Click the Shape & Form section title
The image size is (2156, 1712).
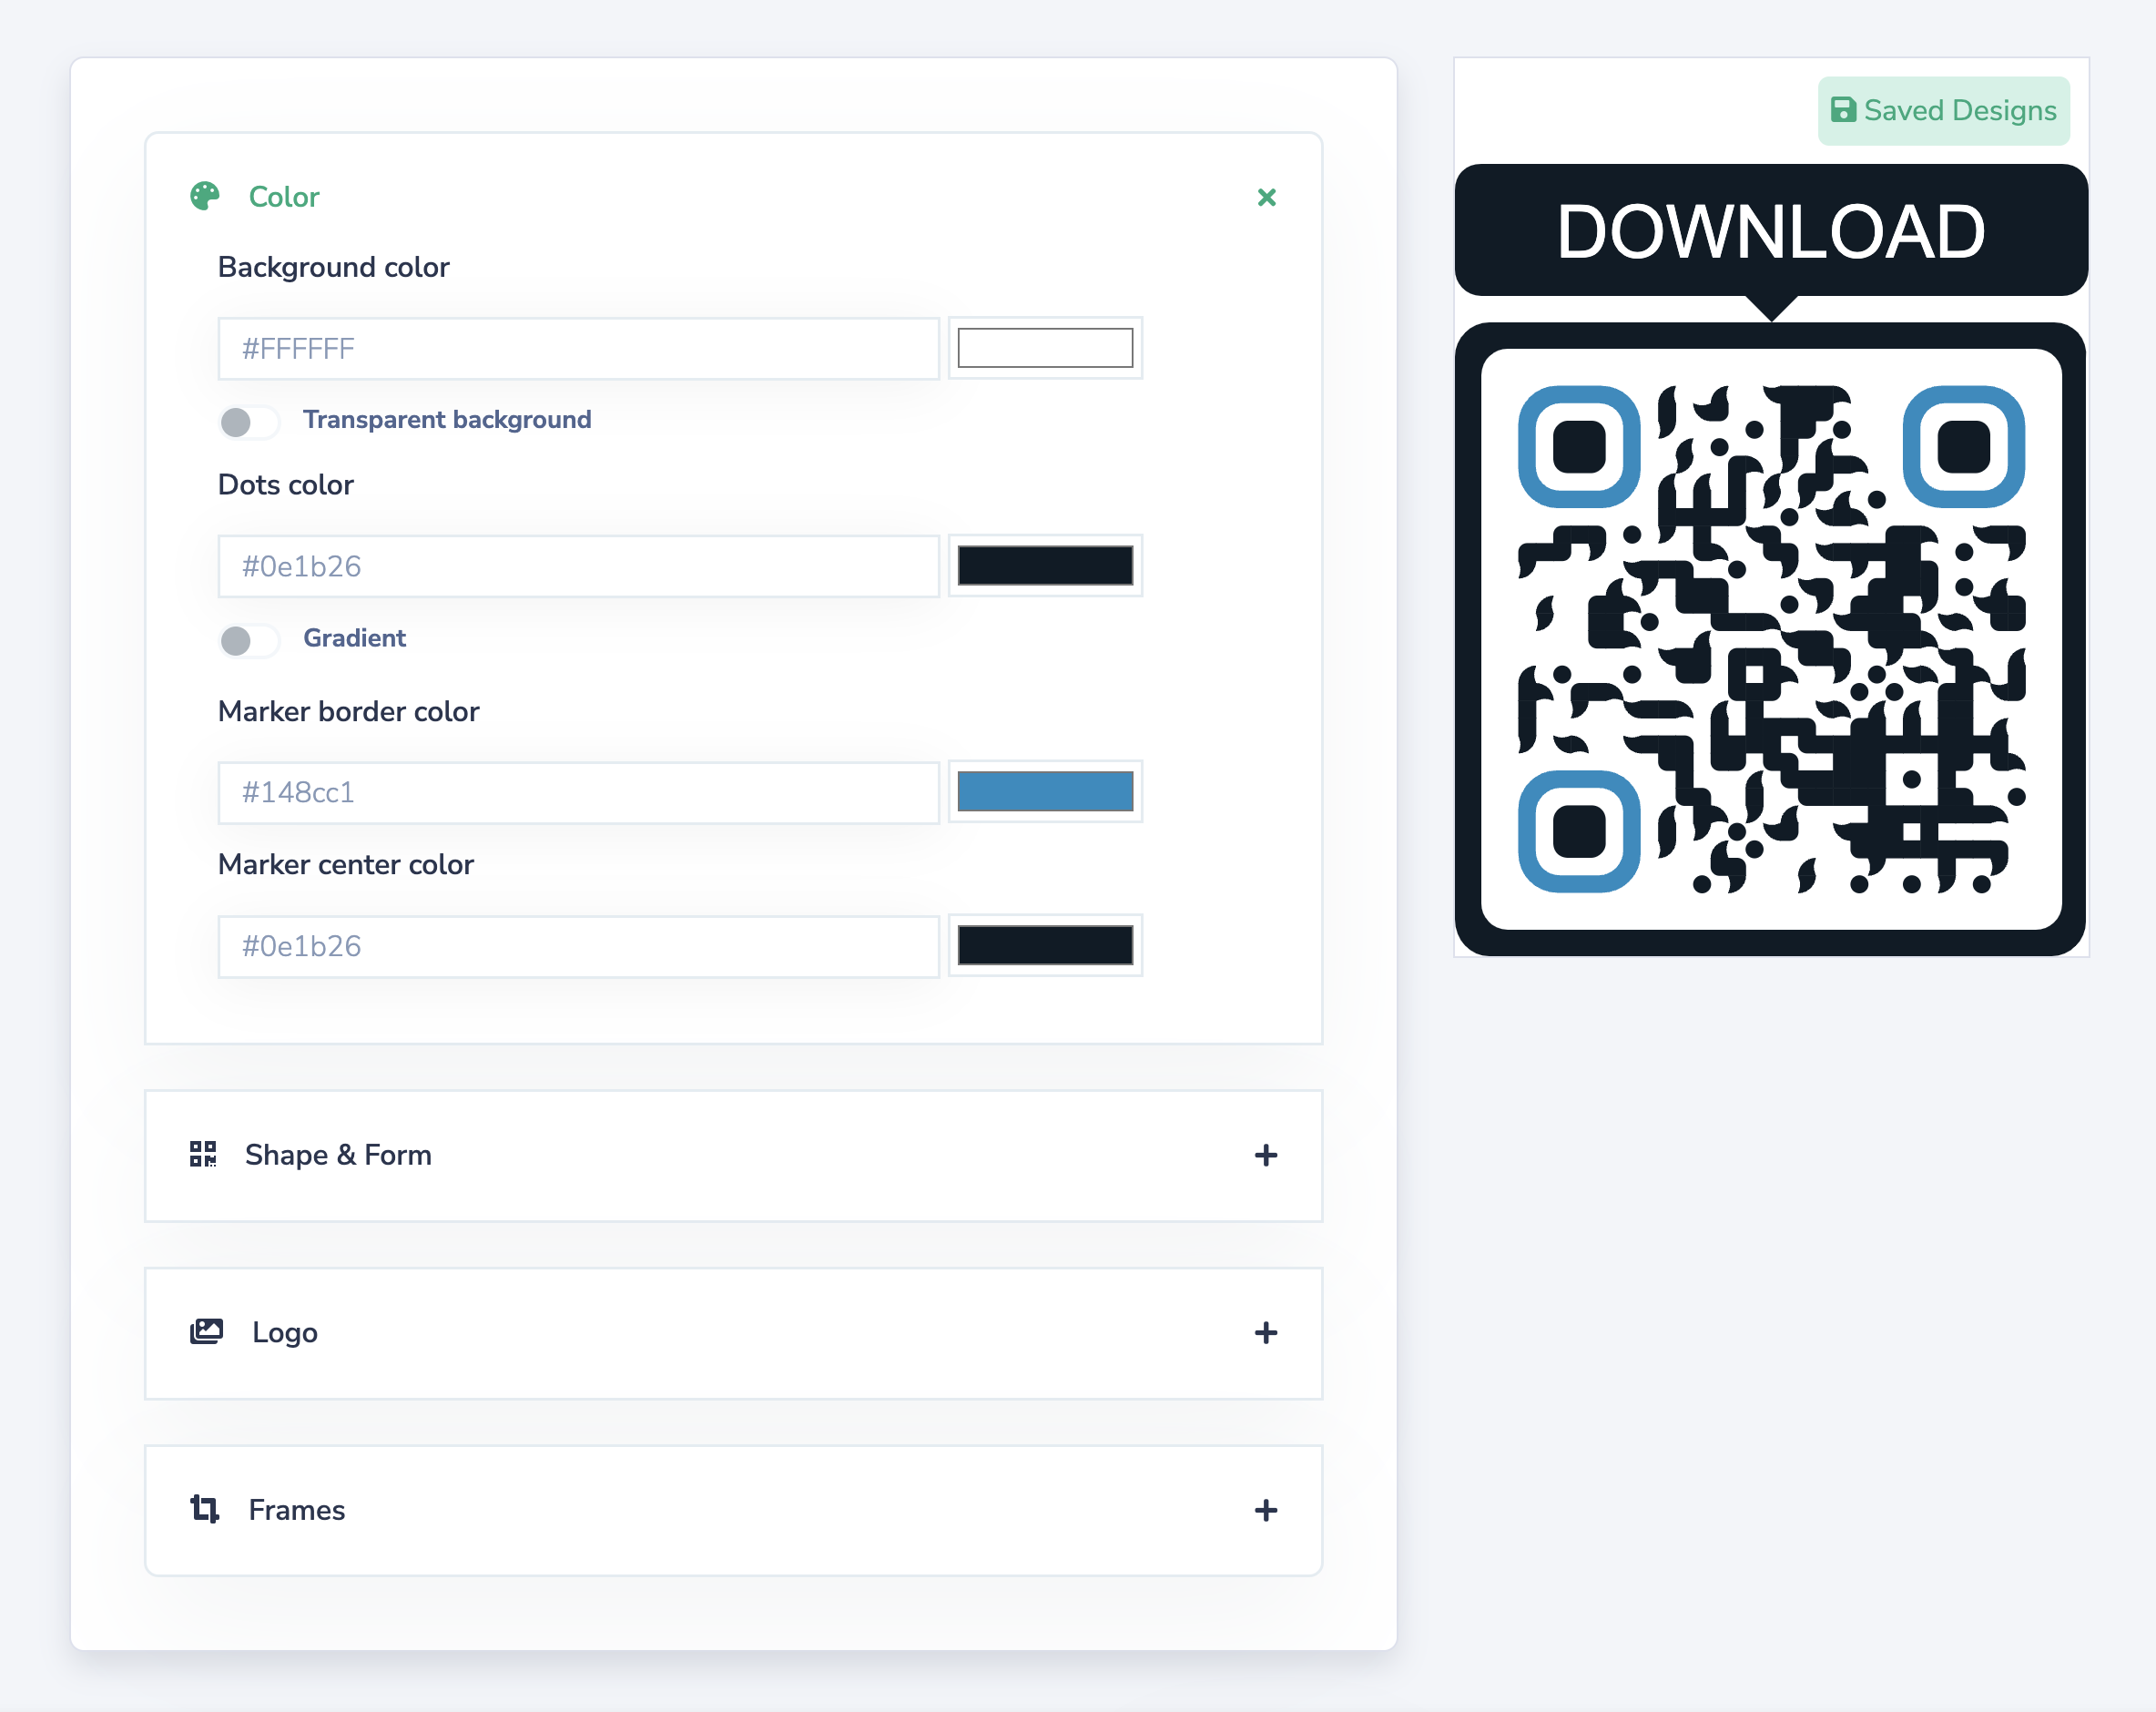(338, 1155)
